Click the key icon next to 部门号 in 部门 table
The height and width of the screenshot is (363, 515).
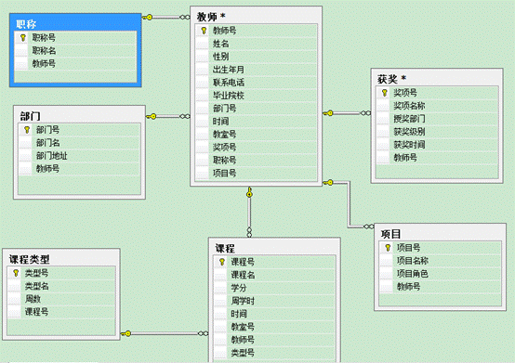click(x=27, y=130)
